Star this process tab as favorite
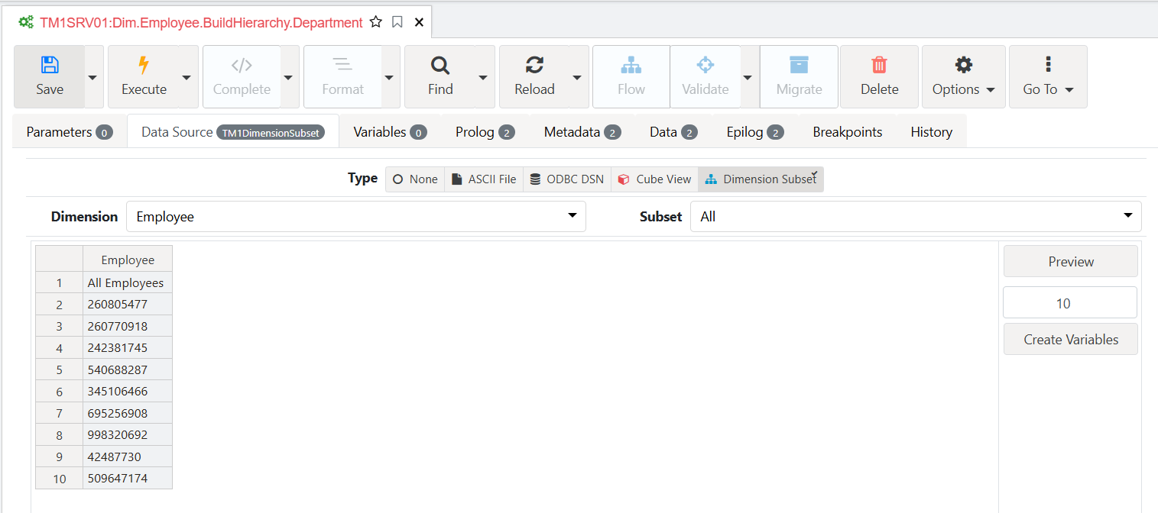This screenshot has height=513, width=1158. click(375, 22)
